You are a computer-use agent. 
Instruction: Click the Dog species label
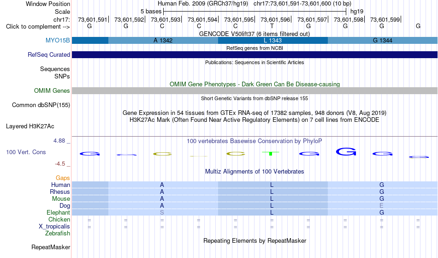coord(65,206)
